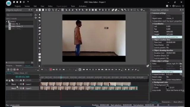The height and width of the screenshot is (107, 190).
Task: Switch to the Video: climax_9 timeline tab
Action: coord(20,73)
